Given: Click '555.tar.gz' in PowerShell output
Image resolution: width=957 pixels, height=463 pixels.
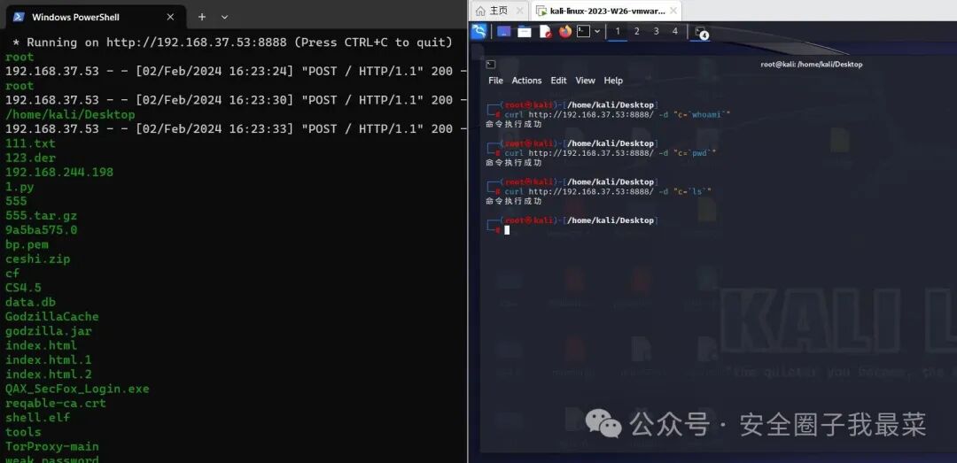Looking at the screenshot, I should click(42, 215).
